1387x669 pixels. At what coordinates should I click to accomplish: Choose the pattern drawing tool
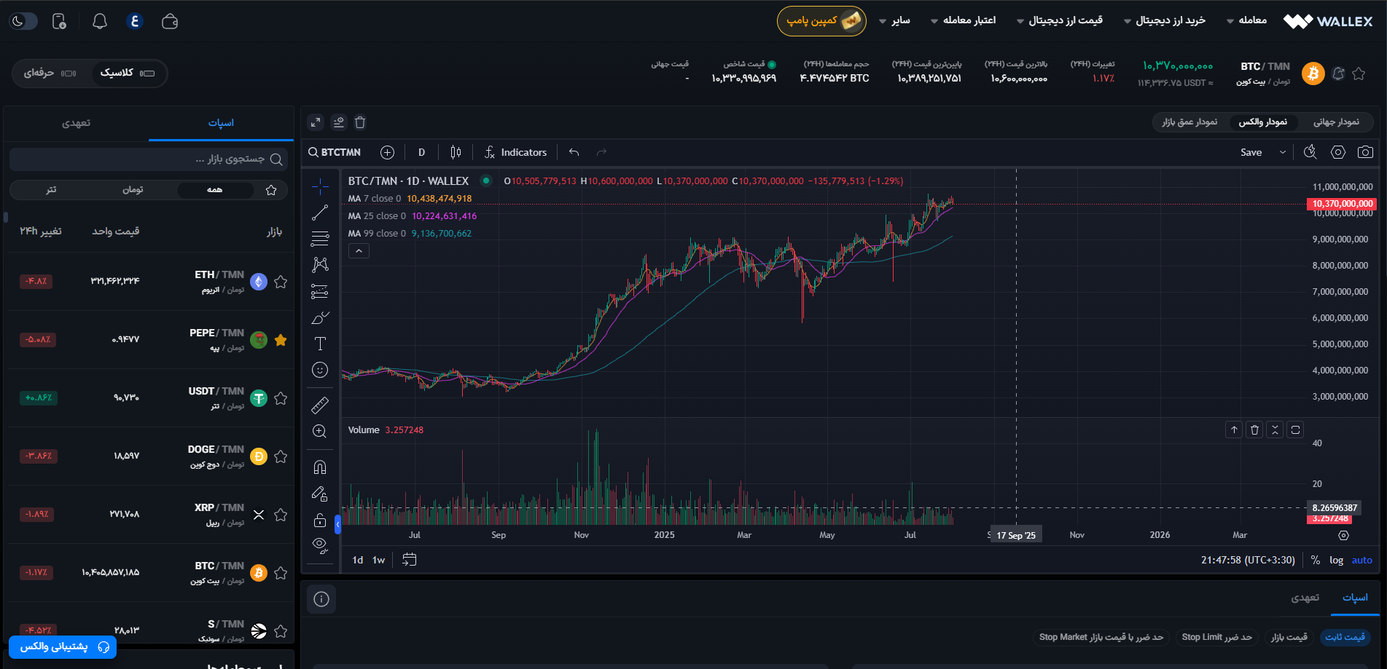pyautogui.click(x=320, y=265)
